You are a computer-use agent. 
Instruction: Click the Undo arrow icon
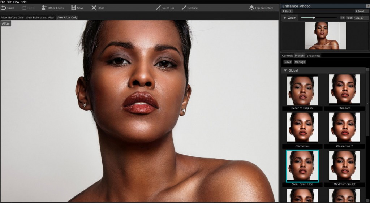[4, 8]
